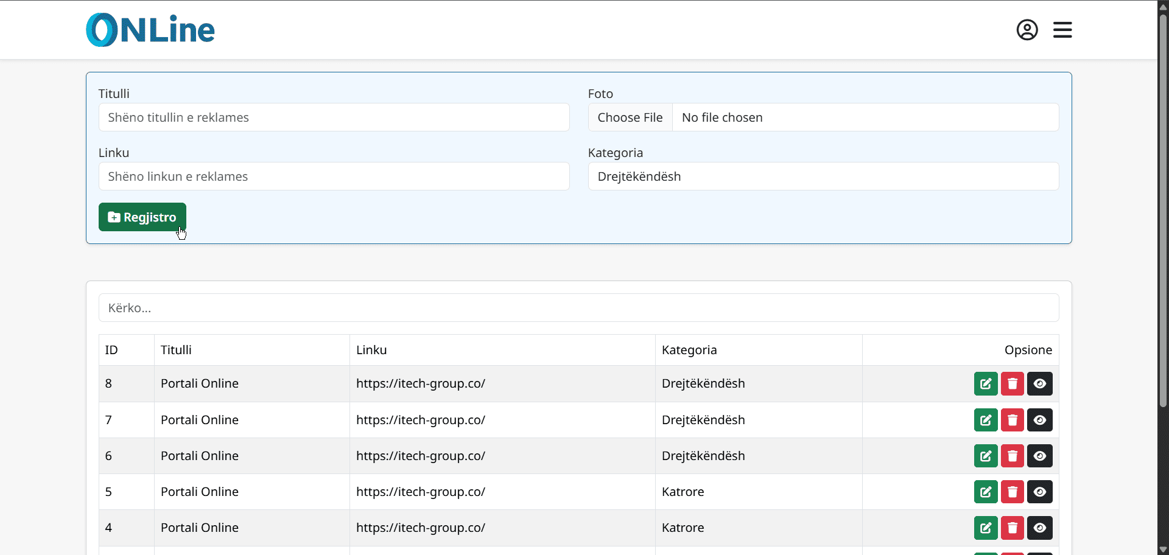Delete the ad with ID 7
The height and width of the screenshot is (555, 1169).
[x=1012, y=420]
